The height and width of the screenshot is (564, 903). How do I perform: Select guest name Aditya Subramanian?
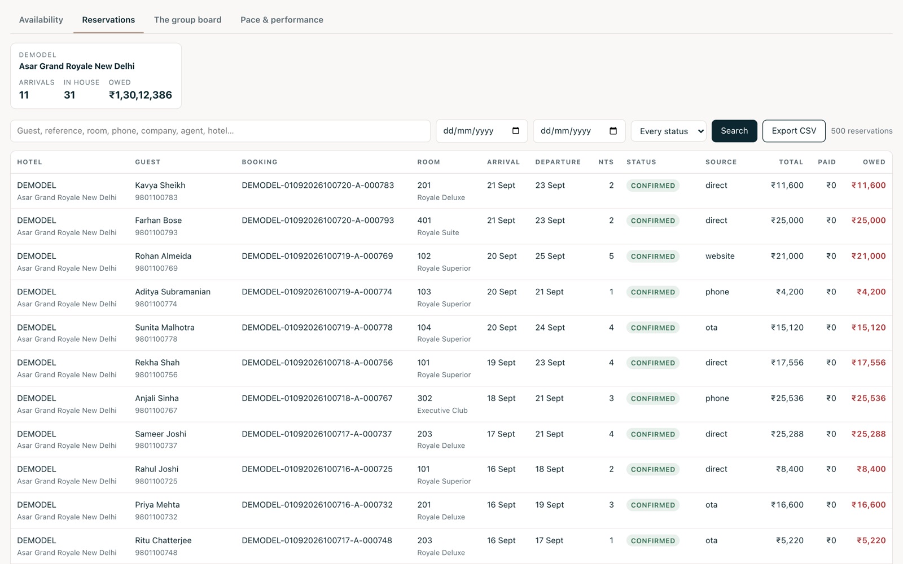tap(173, 292)
